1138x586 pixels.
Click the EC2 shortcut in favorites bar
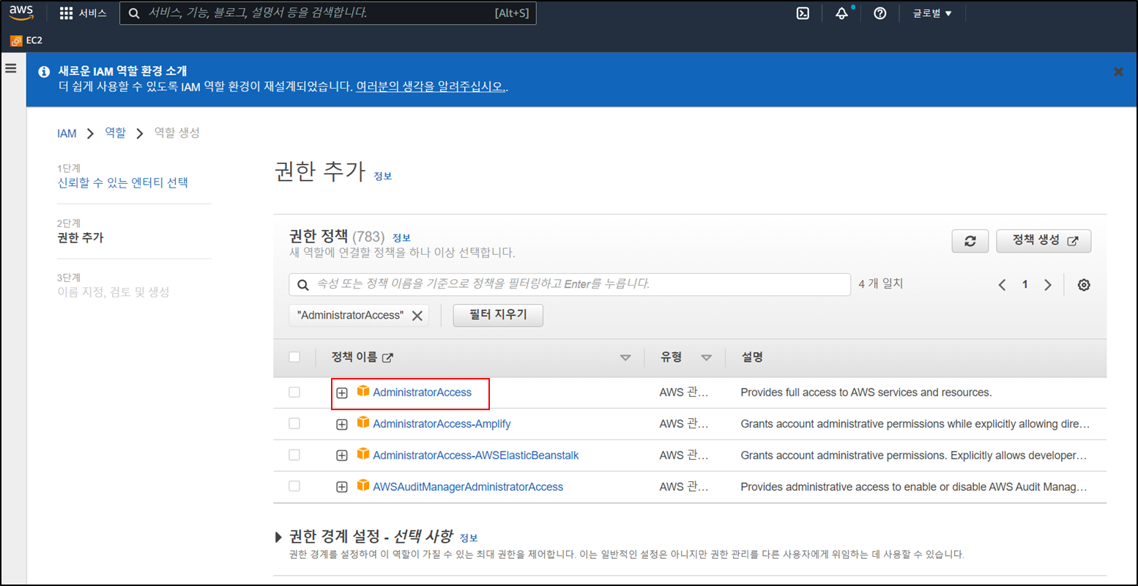click(x=26, y=40)
